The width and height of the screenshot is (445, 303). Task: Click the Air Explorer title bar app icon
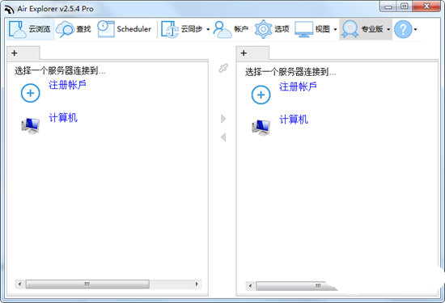[x=10, y=10]
